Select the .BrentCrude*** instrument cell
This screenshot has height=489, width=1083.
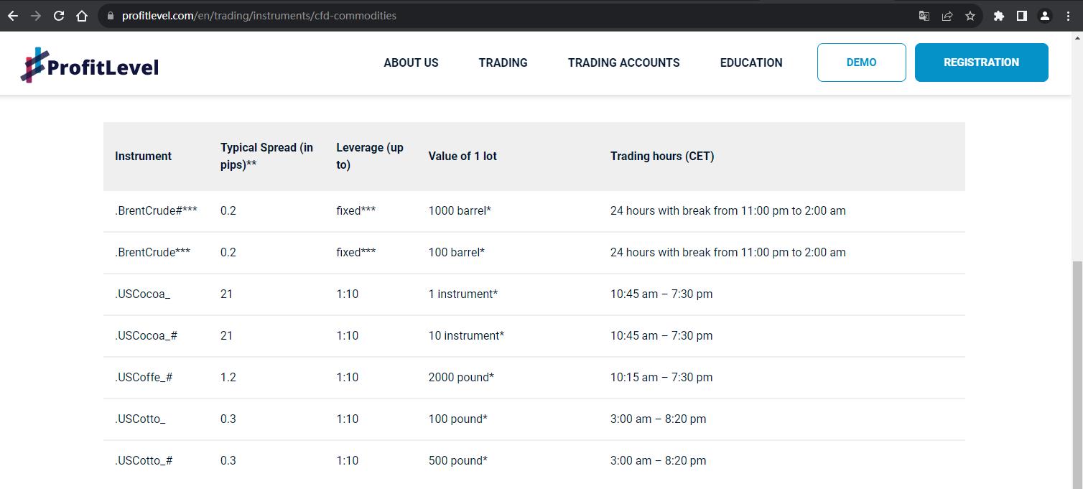[152, 252]
